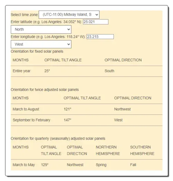173x181 pixels.
Task: Click the Northern Hemisphere column header
Action: 108,150
